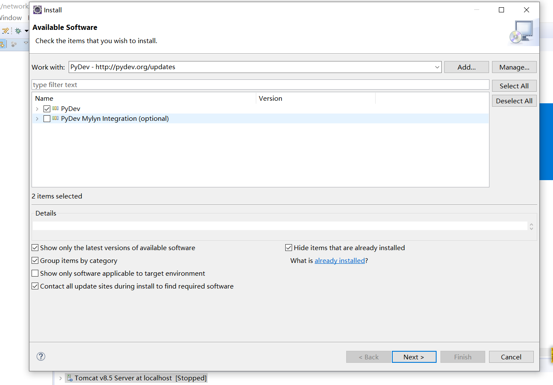Expand the Tomcat v8.5 Server entry
Image resolution: width=553 pixels, height=385 pixels.
click(x=61, y=378)
